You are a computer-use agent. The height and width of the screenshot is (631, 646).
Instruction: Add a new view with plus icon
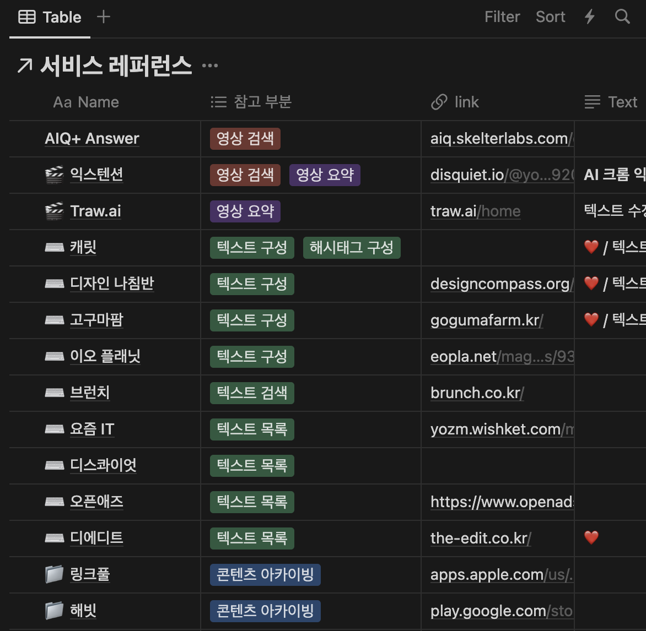tap(104, 17)
